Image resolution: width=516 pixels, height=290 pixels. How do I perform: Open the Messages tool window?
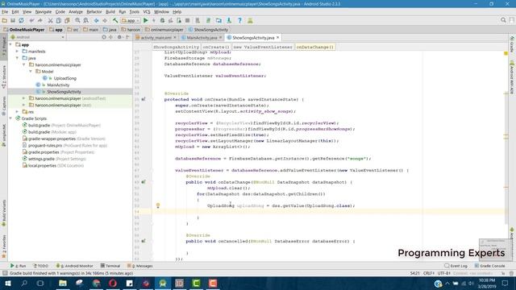pos(140,266)
